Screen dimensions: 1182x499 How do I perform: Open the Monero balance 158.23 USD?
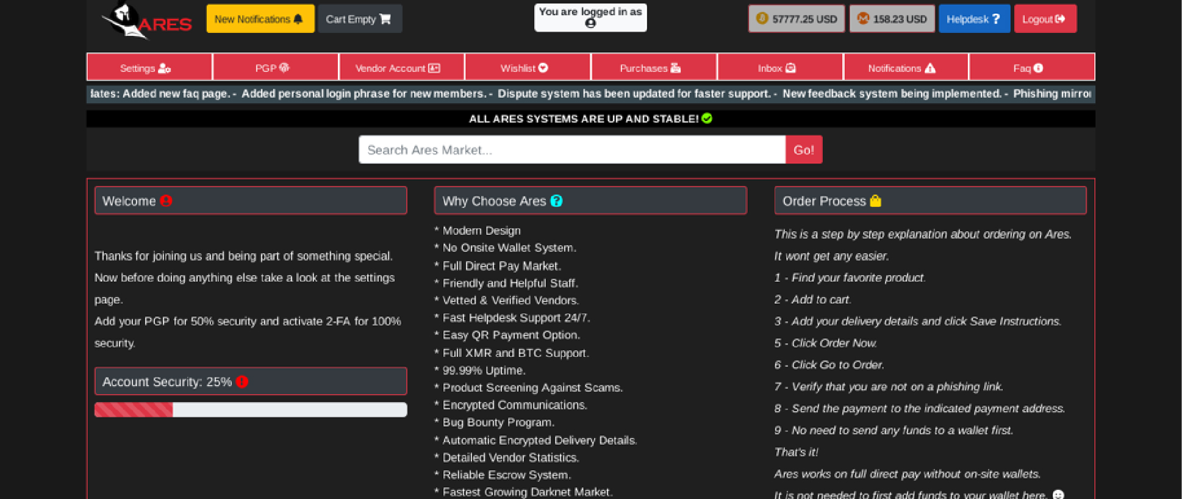[892, 19]
